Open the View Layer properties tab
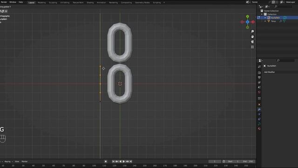This screenshot has width=298, height=168. point(259,83)
